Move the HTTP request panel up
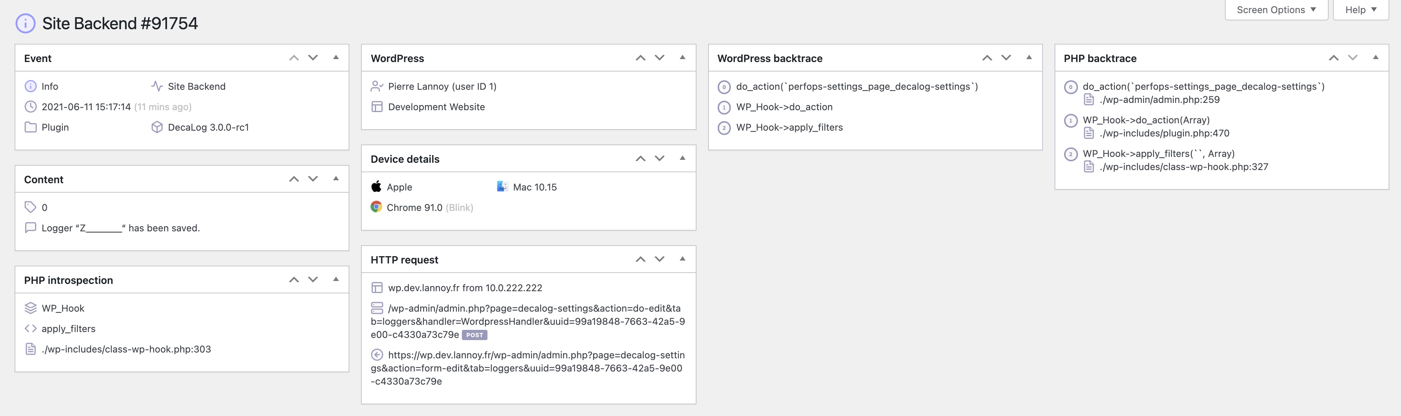 tap(640, 259)
